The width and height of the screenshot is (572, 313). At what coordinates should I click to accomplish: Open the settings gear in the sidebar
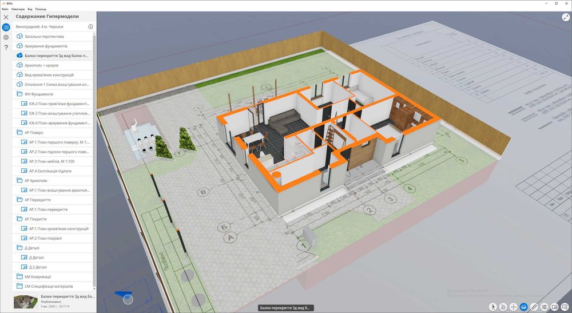coord(6,37)
